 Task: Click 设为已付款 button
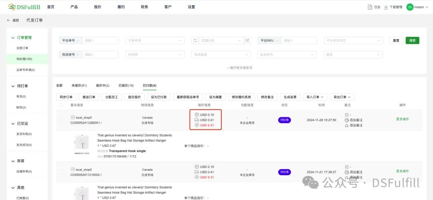pos(159,97)
